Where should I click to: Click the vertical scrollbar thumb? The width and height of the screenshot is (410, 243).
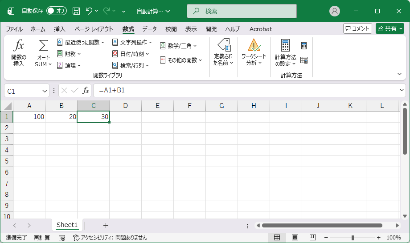click(405, 131)
